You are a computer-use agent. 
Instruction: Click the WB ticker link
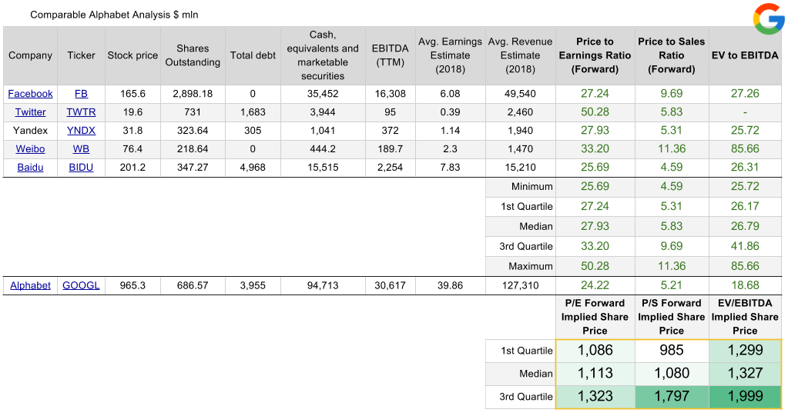(x=81, y=149)
